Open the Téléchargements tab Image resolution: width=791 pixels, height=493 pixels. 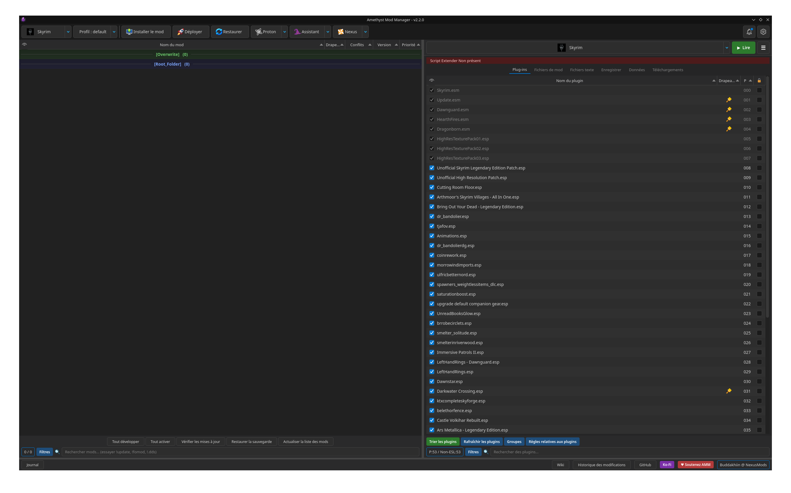(667, 70)
